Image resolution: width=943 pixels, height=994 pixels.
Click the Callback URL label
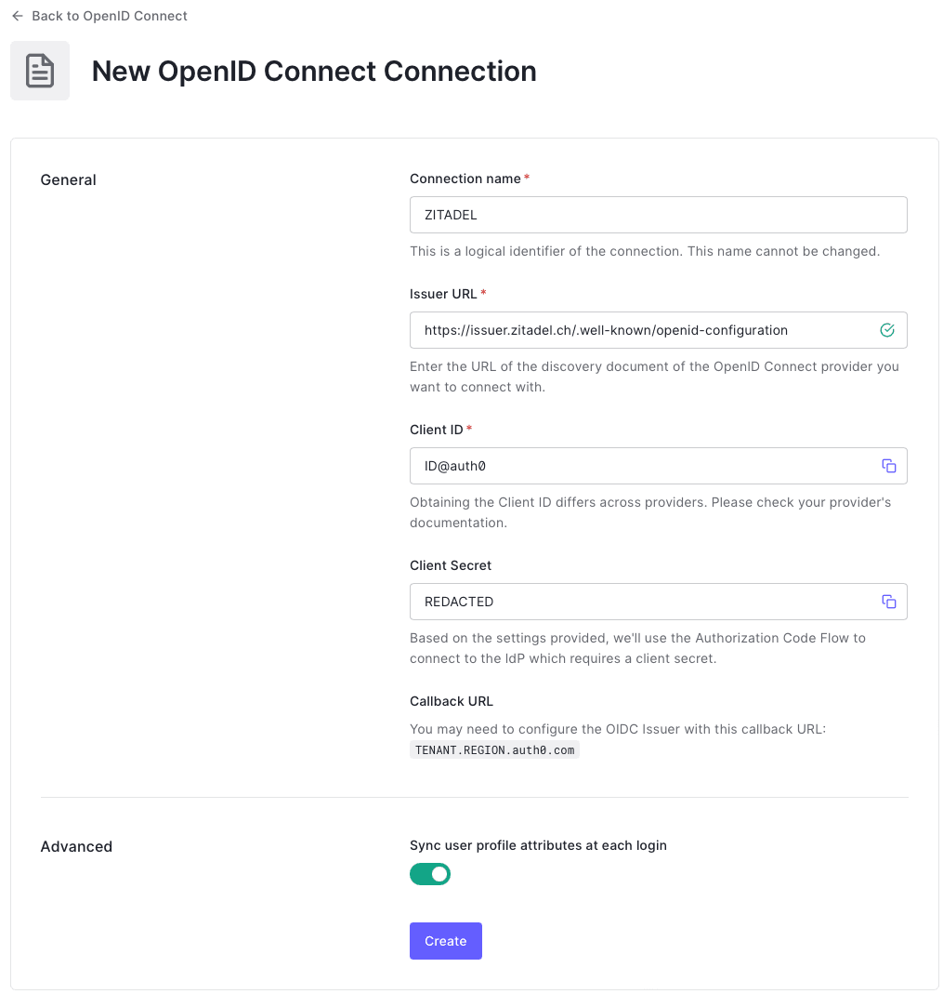pos(452,701)
